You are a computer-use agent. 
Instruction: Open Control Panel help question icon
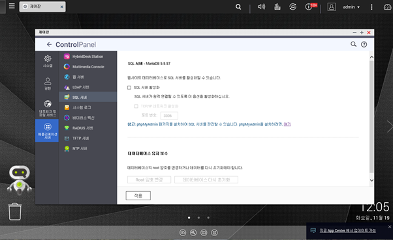[364, 44]
